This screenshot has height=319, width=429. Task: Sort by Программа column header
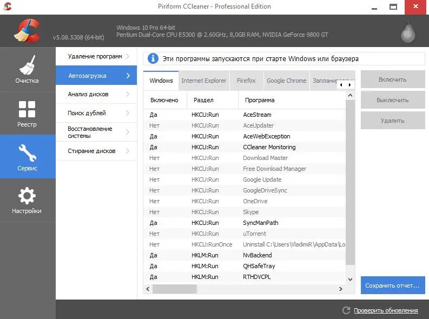coord(292,100)
